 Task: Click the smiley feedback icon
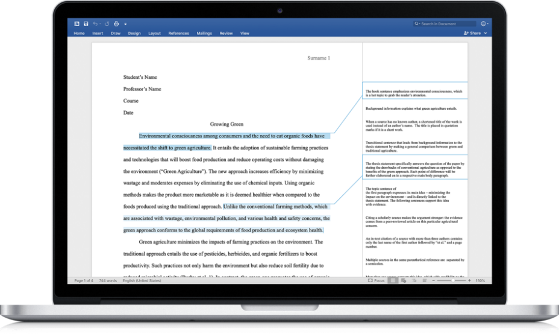coord(484,24)
